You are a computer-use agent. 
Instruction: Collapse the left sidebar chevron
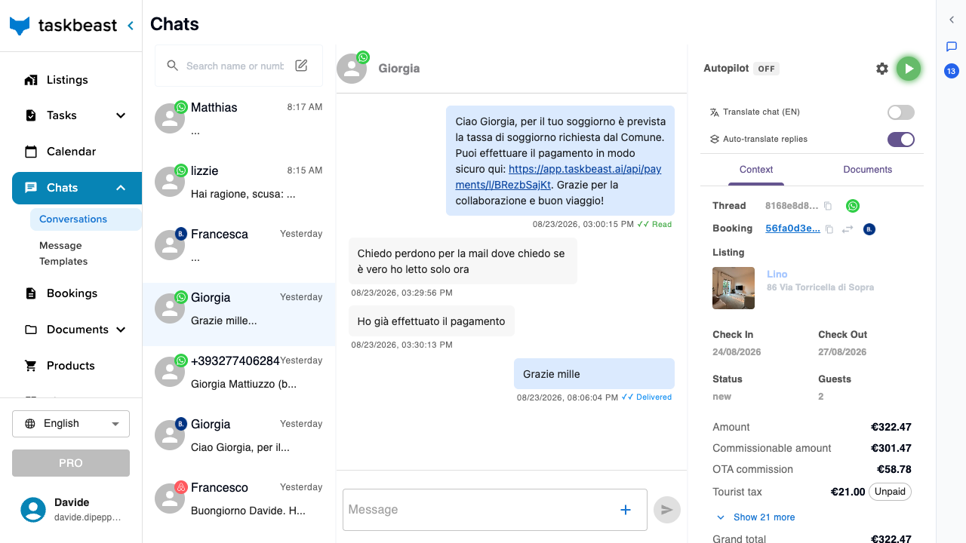click(131, 26)
